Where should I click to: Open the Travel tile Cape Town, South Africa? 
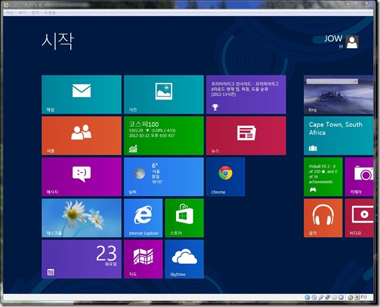339,135
